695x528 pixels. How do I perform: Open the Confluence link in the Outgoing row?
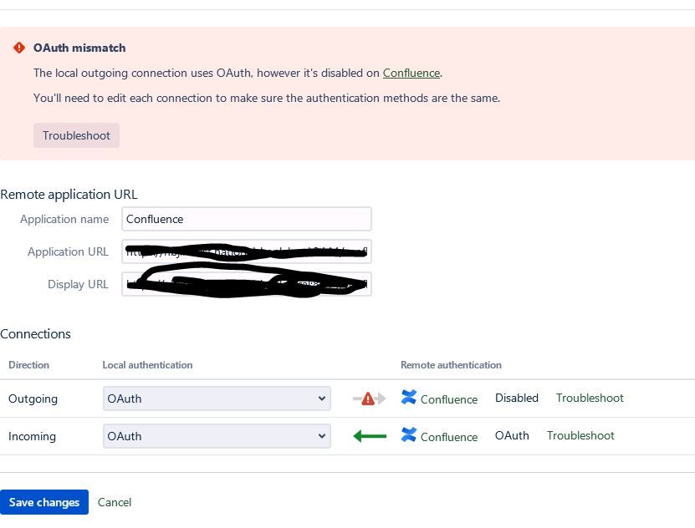[x=448, y=399]
